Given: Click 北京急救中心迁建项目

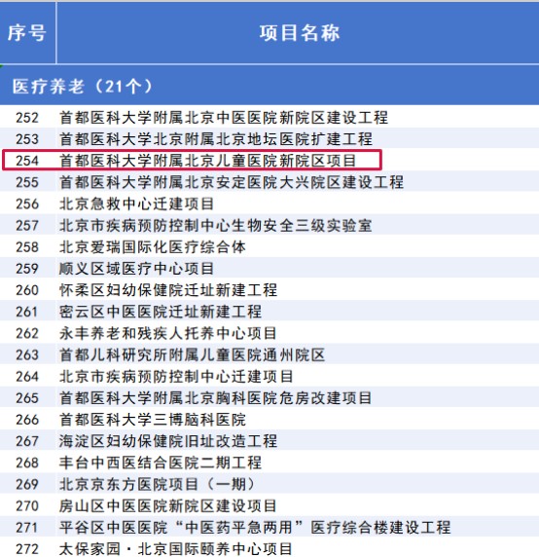Looking at the screenshot, I should (136, 204).
